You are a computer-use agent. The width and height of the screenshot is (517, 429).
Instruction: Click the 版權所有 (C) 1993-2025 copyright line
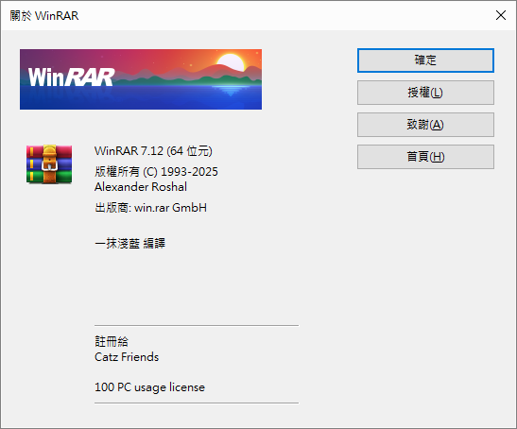click(156, 171)
